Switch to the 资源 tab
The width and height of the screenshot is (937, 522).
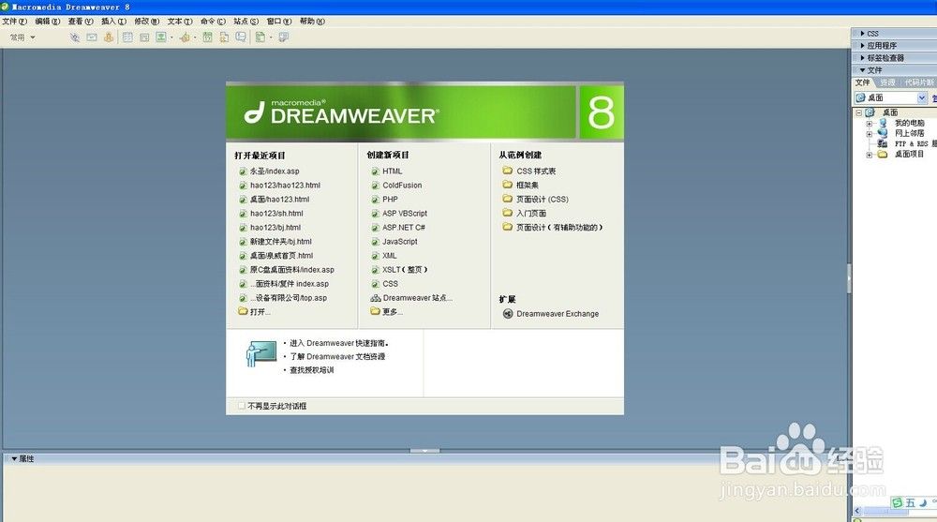coord(888,82)
